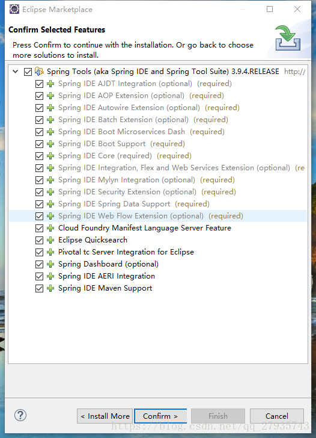The width and height of the screenshot is (316, 438).
Task: Click green plus icon for AJDT Integration
Action: (50, 84)
